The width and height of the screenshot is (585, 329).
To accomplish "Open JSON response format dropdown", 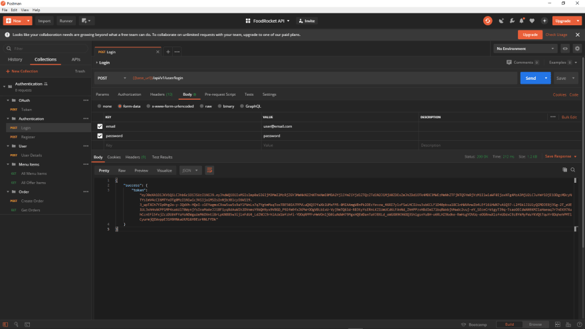I will (190, 170).
